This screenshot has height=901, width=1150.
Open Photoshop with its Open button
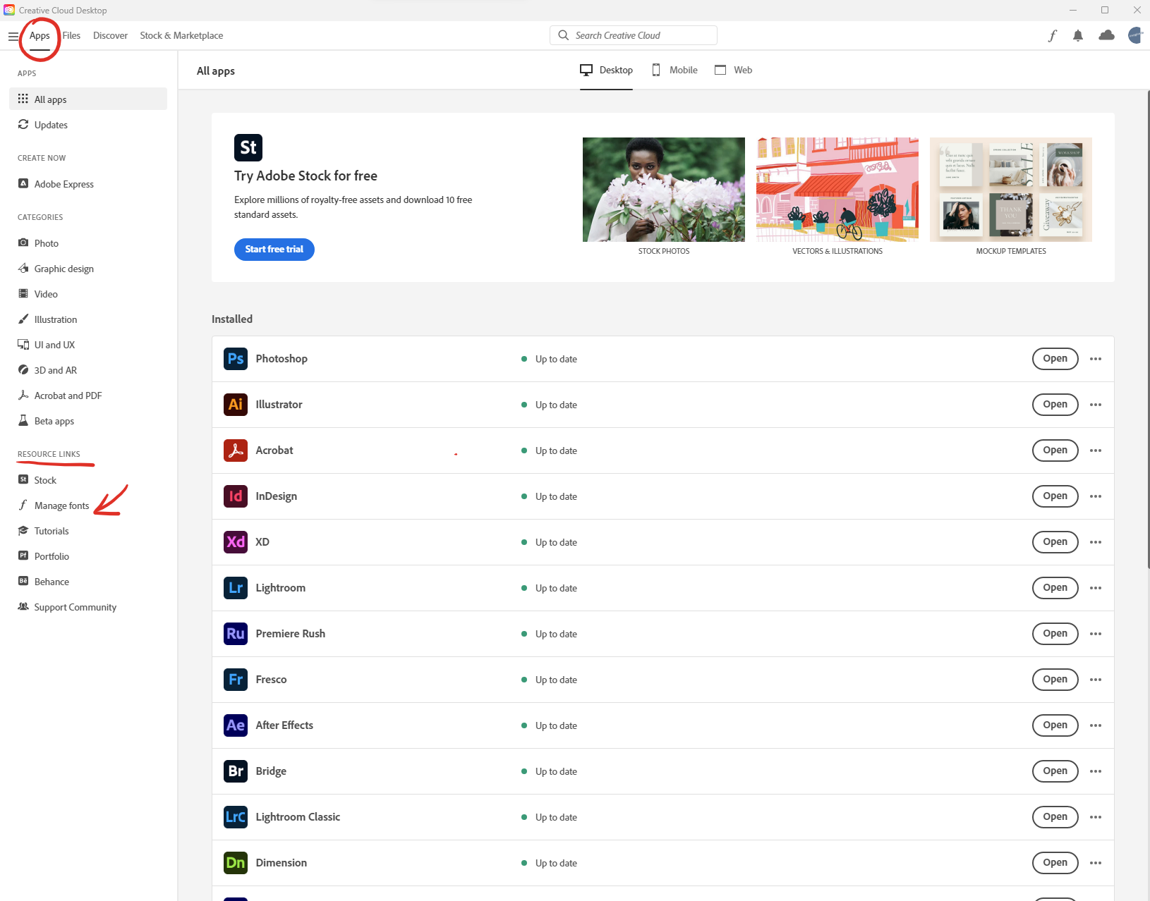click(x=1055, y=359)
